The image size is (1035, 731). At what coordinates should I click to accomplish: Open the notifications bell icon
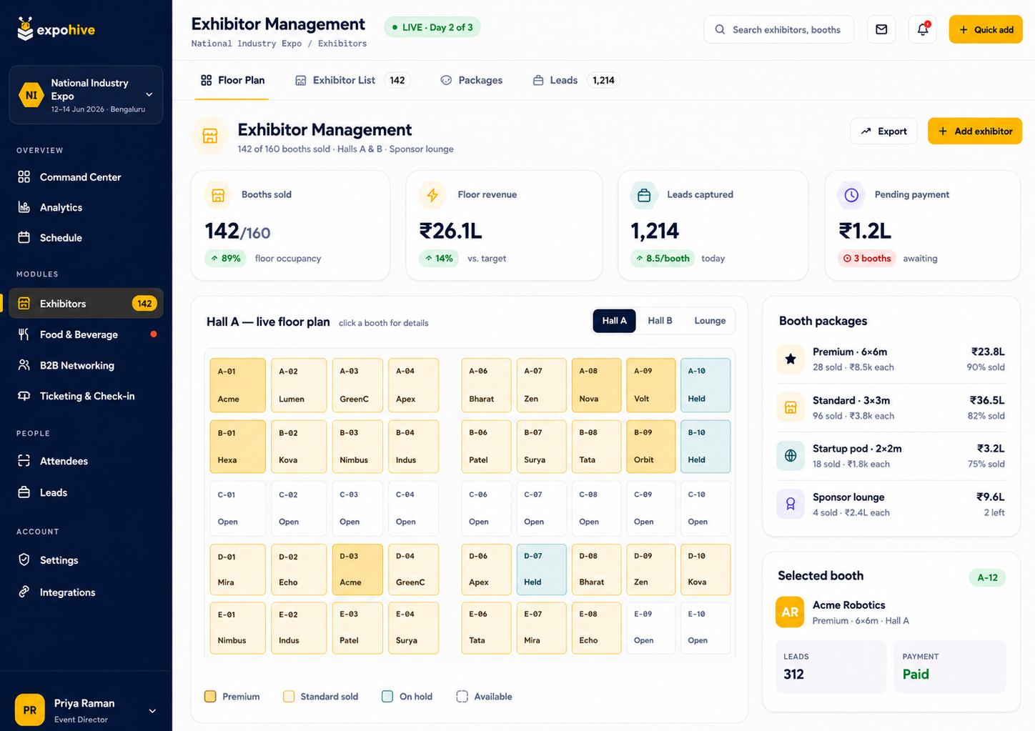click(923, 29)
